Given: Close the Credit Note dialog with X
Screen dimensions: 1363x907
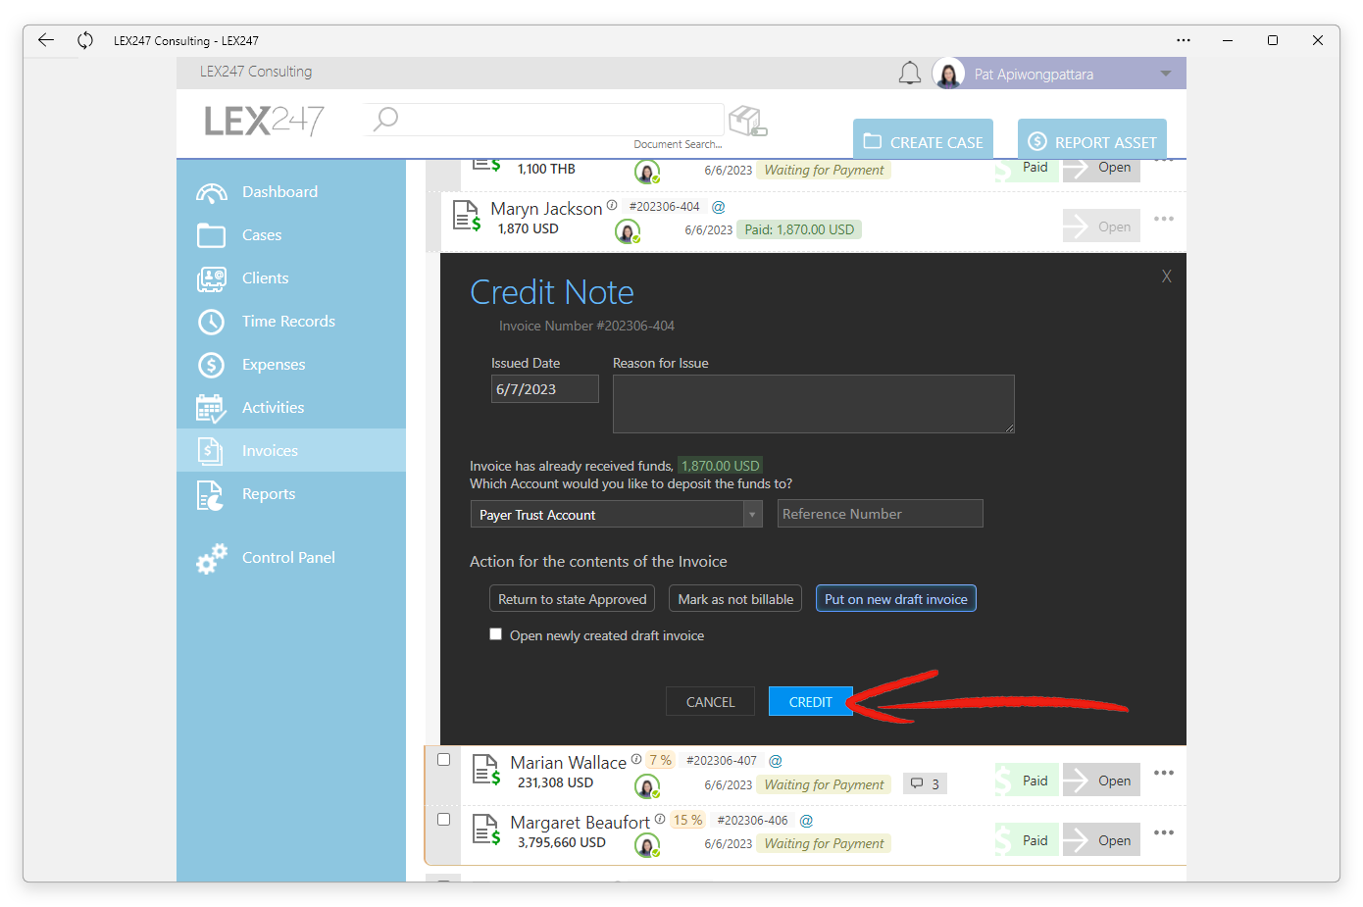Looking at the screenshot, I should click(1167, 277).
